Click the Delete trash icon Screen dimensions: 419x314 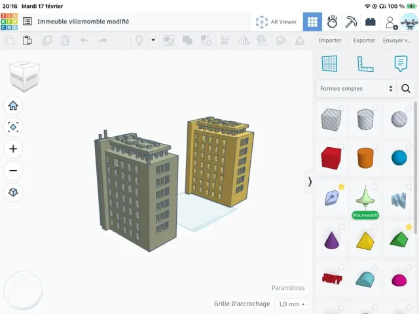coord(65,41)
